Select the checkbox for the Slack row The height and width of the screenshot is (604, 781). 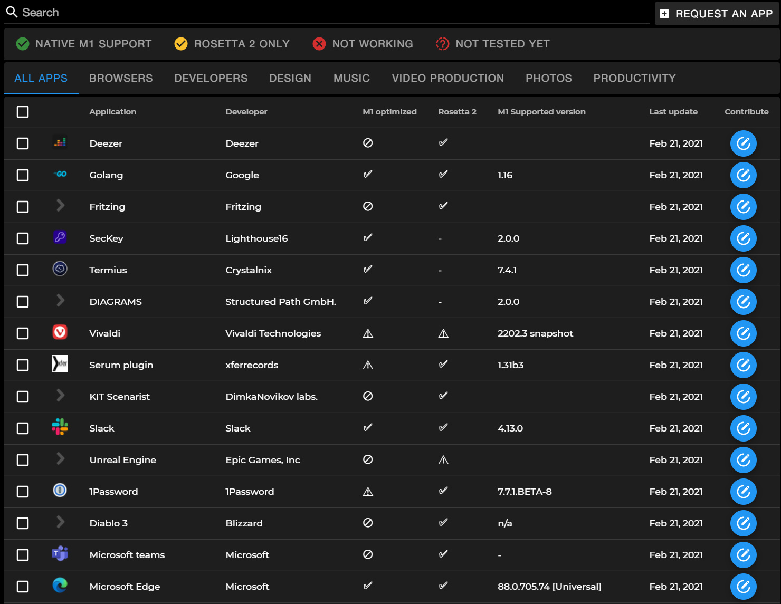[x=23, y=428]
